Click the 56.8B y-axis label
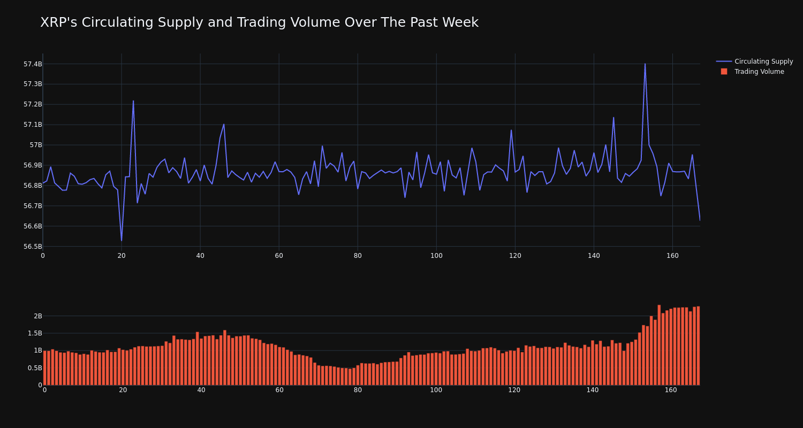The image size is (803, 428). point(32,186)
